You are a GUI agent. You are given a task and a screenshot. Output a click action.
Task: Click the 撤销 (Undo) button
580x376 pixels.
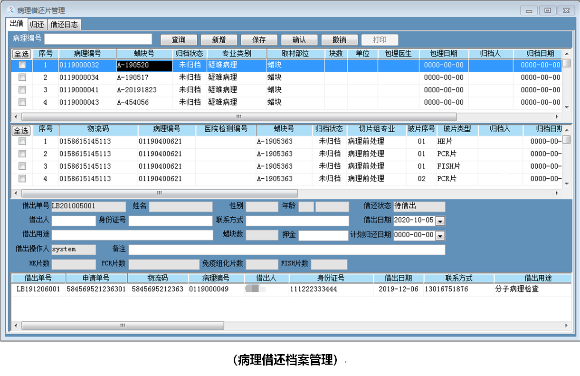(x=339, y=39)
